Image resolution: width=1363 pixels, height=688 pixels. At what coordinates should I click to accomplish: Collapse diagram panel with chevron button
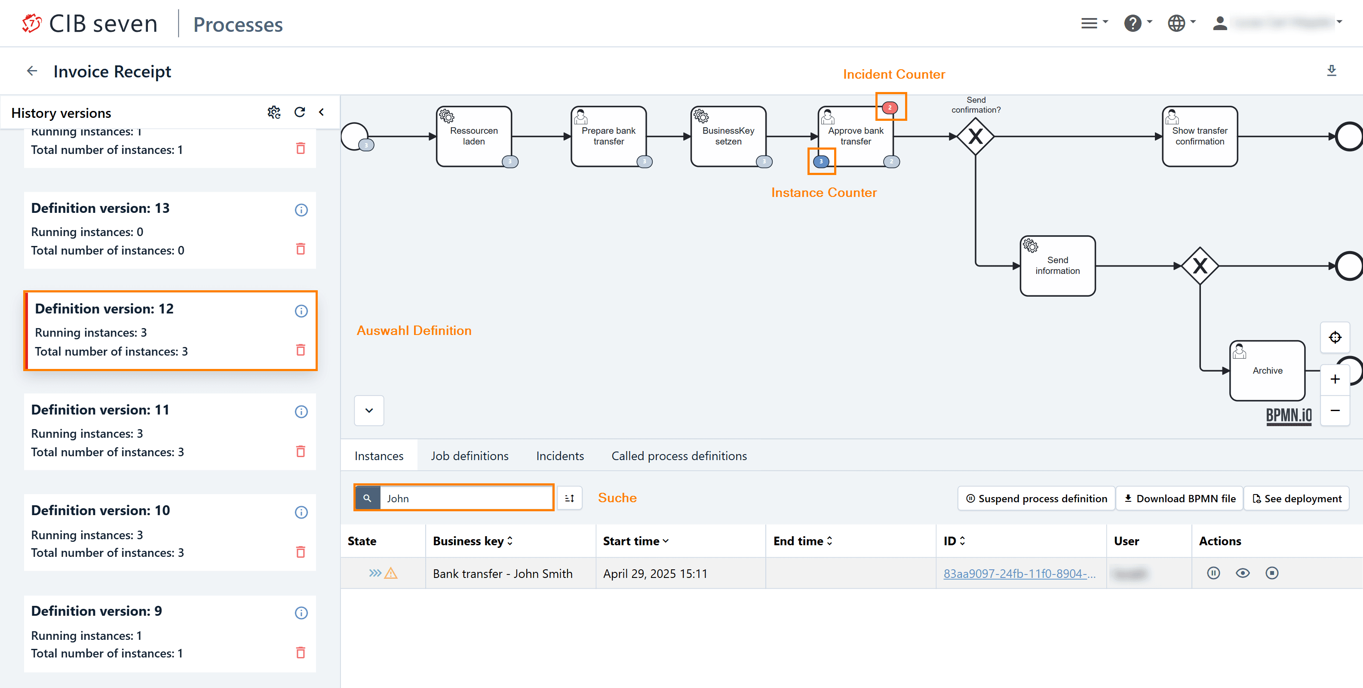coord(369,411)
